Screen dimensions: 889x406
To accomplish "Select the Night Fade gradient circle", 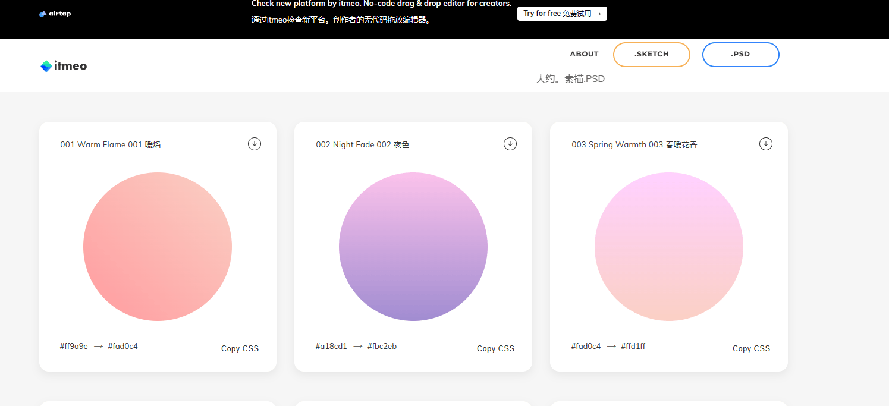I will [413, 247].
